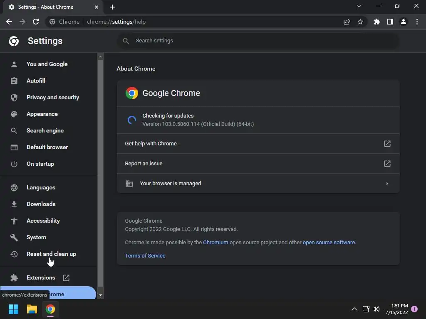The image size is (426, 319).
Task: Click the Languages globe icon
Action: coord(14,187)
